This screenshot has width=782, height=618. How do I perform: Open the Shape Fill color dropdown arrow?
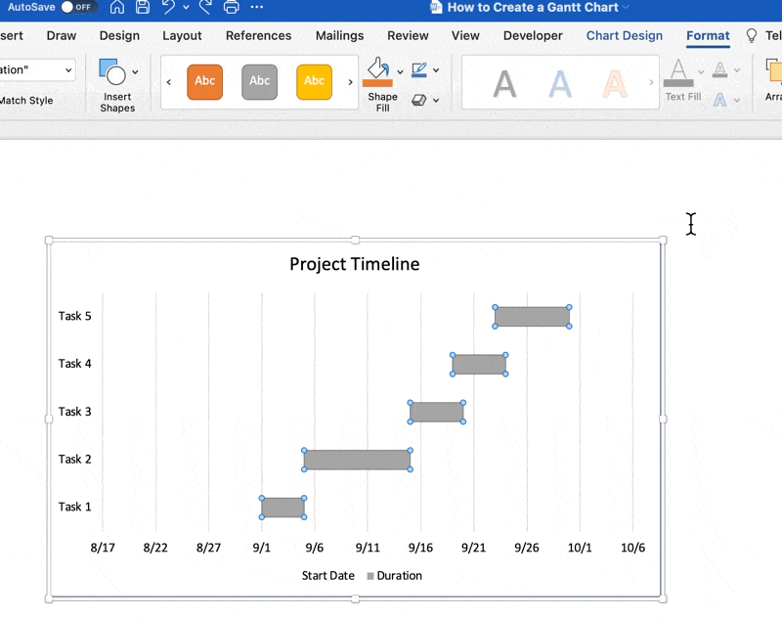coord(400,72)
